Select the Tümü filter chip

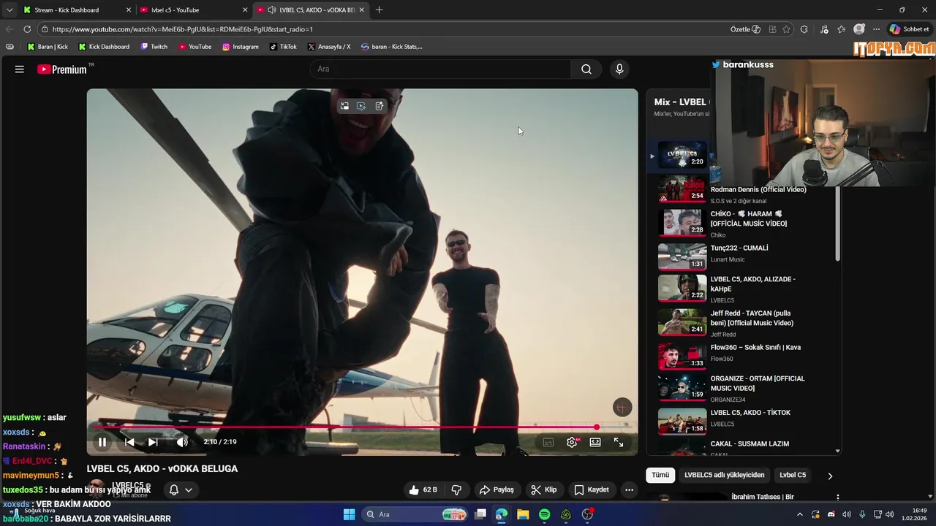pos(660,475)
